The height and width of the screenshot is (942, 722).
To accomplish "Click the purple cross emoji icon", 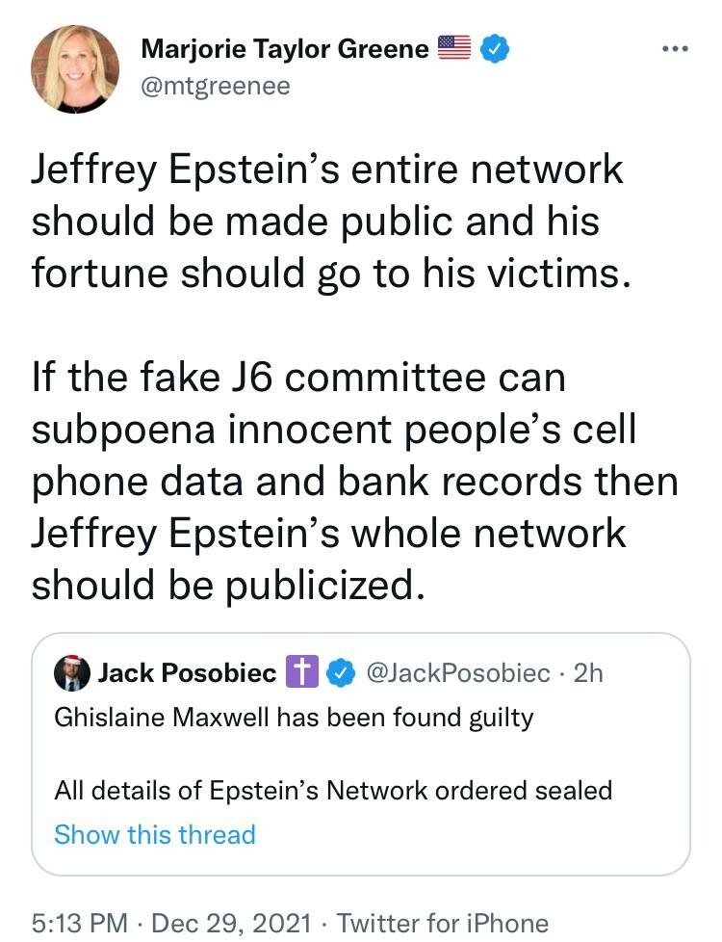I will click(x=301, y=673).
